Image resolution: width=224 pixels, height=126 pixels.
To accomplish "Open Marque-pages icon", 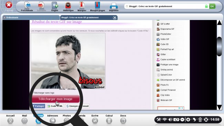I will pyautogui.click(x=98, y=5).
